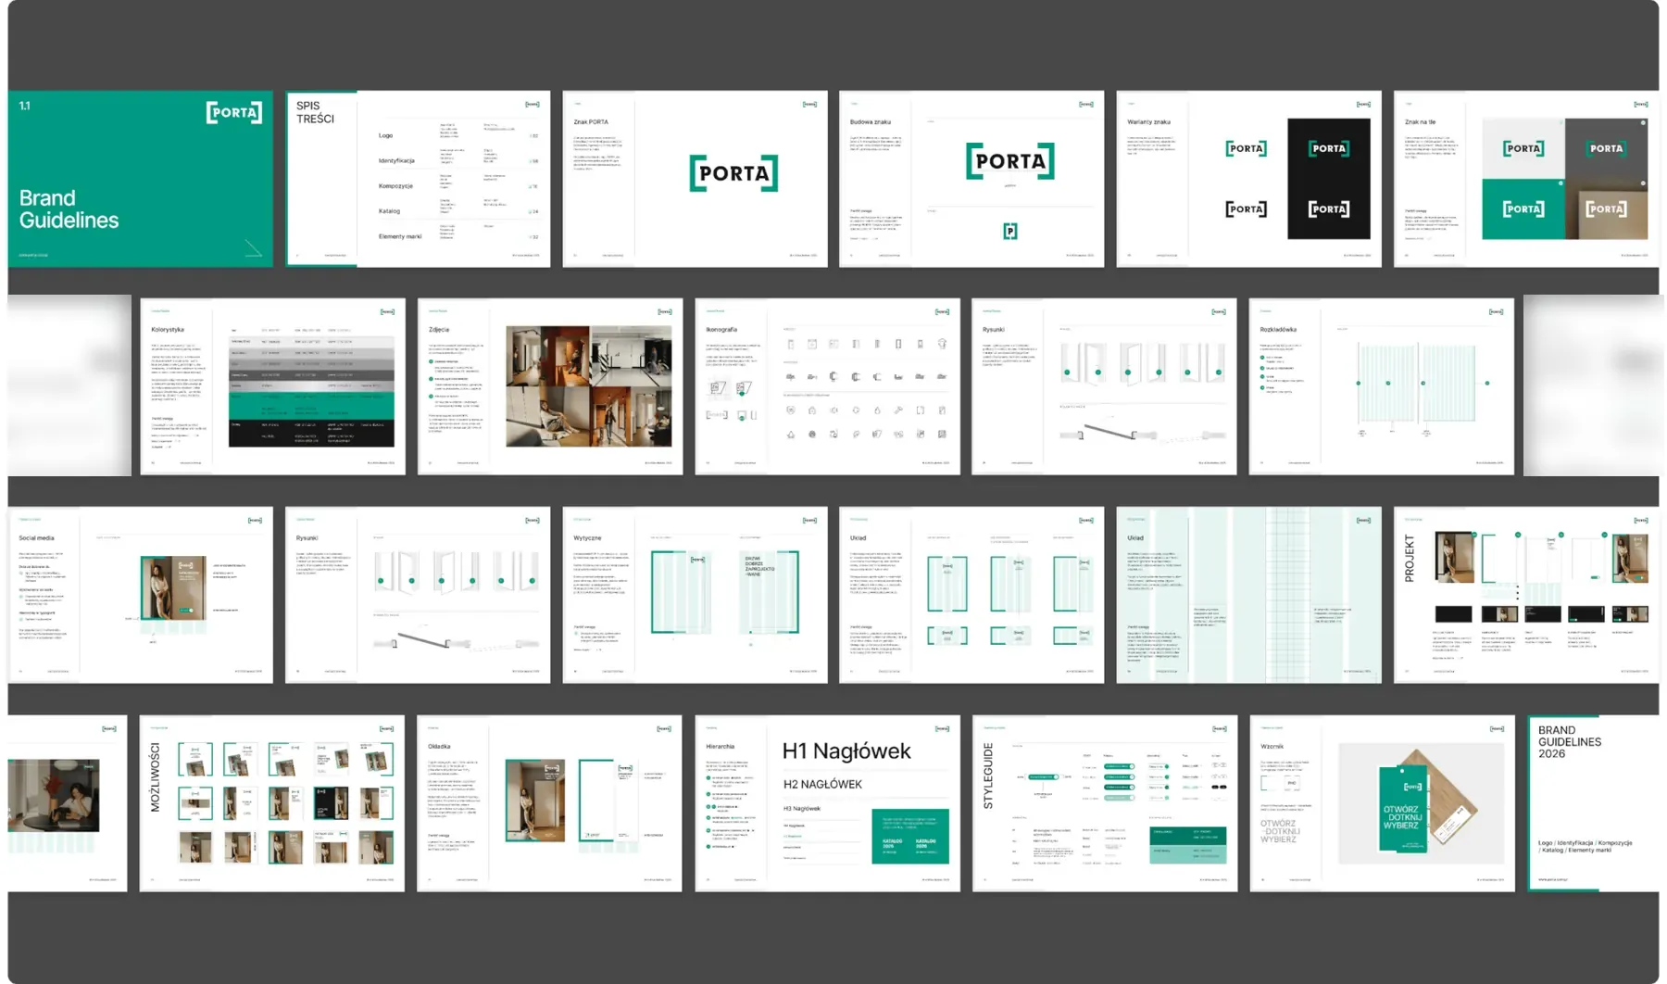This screenshot has width=1667, height=984.
Task: Open the Znak na tle page
Action: coord(1526,179)
